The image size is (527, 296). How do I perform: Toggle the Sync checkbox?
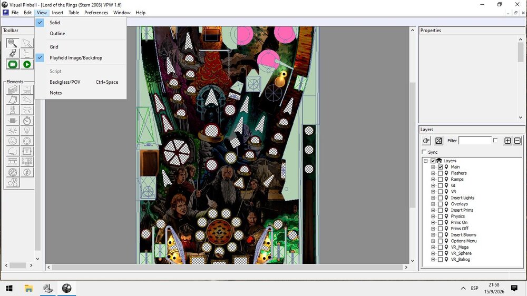(424, 152)
